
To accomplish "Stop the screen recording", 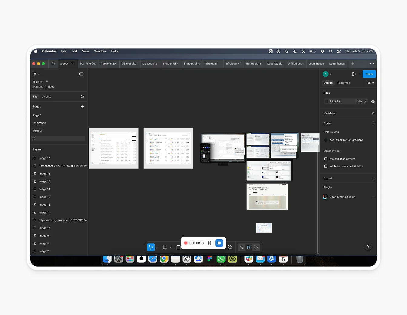I will click(219, 243).
